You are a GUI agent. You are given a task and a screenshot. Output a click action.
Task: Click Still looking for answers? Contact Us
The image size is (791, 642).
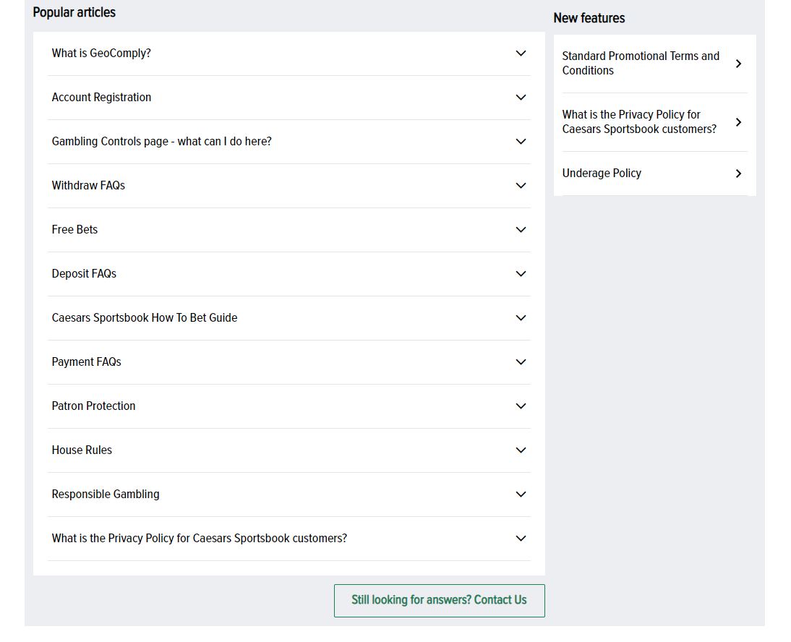(440, 600)
